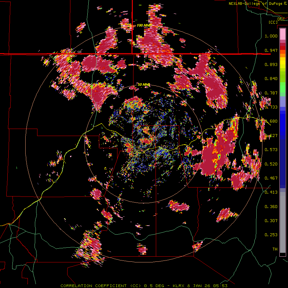Click the 0.840 legend value
The width and height of the screenshot is (288, 288).
(x=271, y=79)
